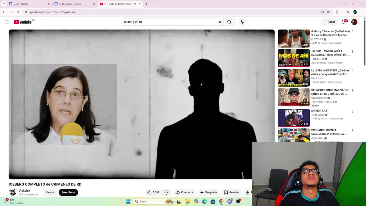The width and height of the screenshot is (366, 206).
Task: Save video with the Guardar button
Action: (x=231, y=192)
